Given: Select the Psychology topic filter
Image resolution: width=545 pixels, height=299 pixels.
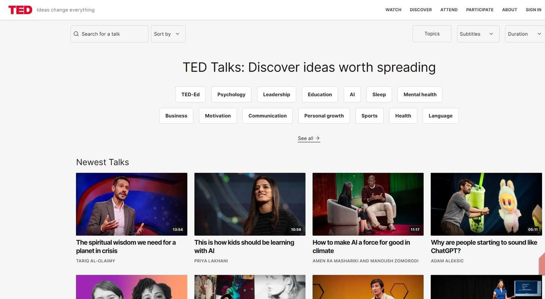Looking at the screenshot, I should click(231, 94).
